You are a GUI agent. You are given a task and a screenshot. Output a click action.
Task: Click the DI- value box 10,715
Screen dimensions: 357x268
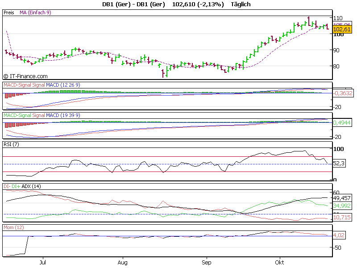pyautogui.click(x=342, y=217)
